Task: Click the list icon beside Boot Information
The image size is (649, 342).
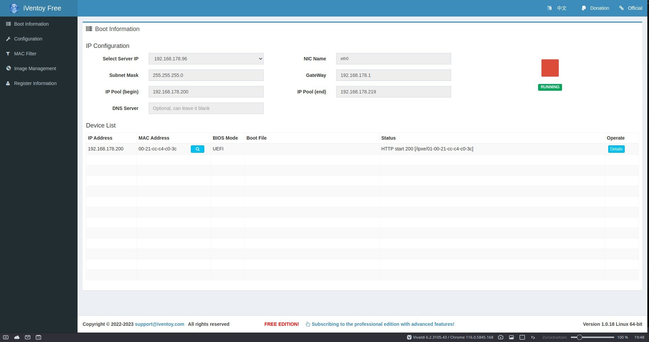Action: click(x=8, y=24)
